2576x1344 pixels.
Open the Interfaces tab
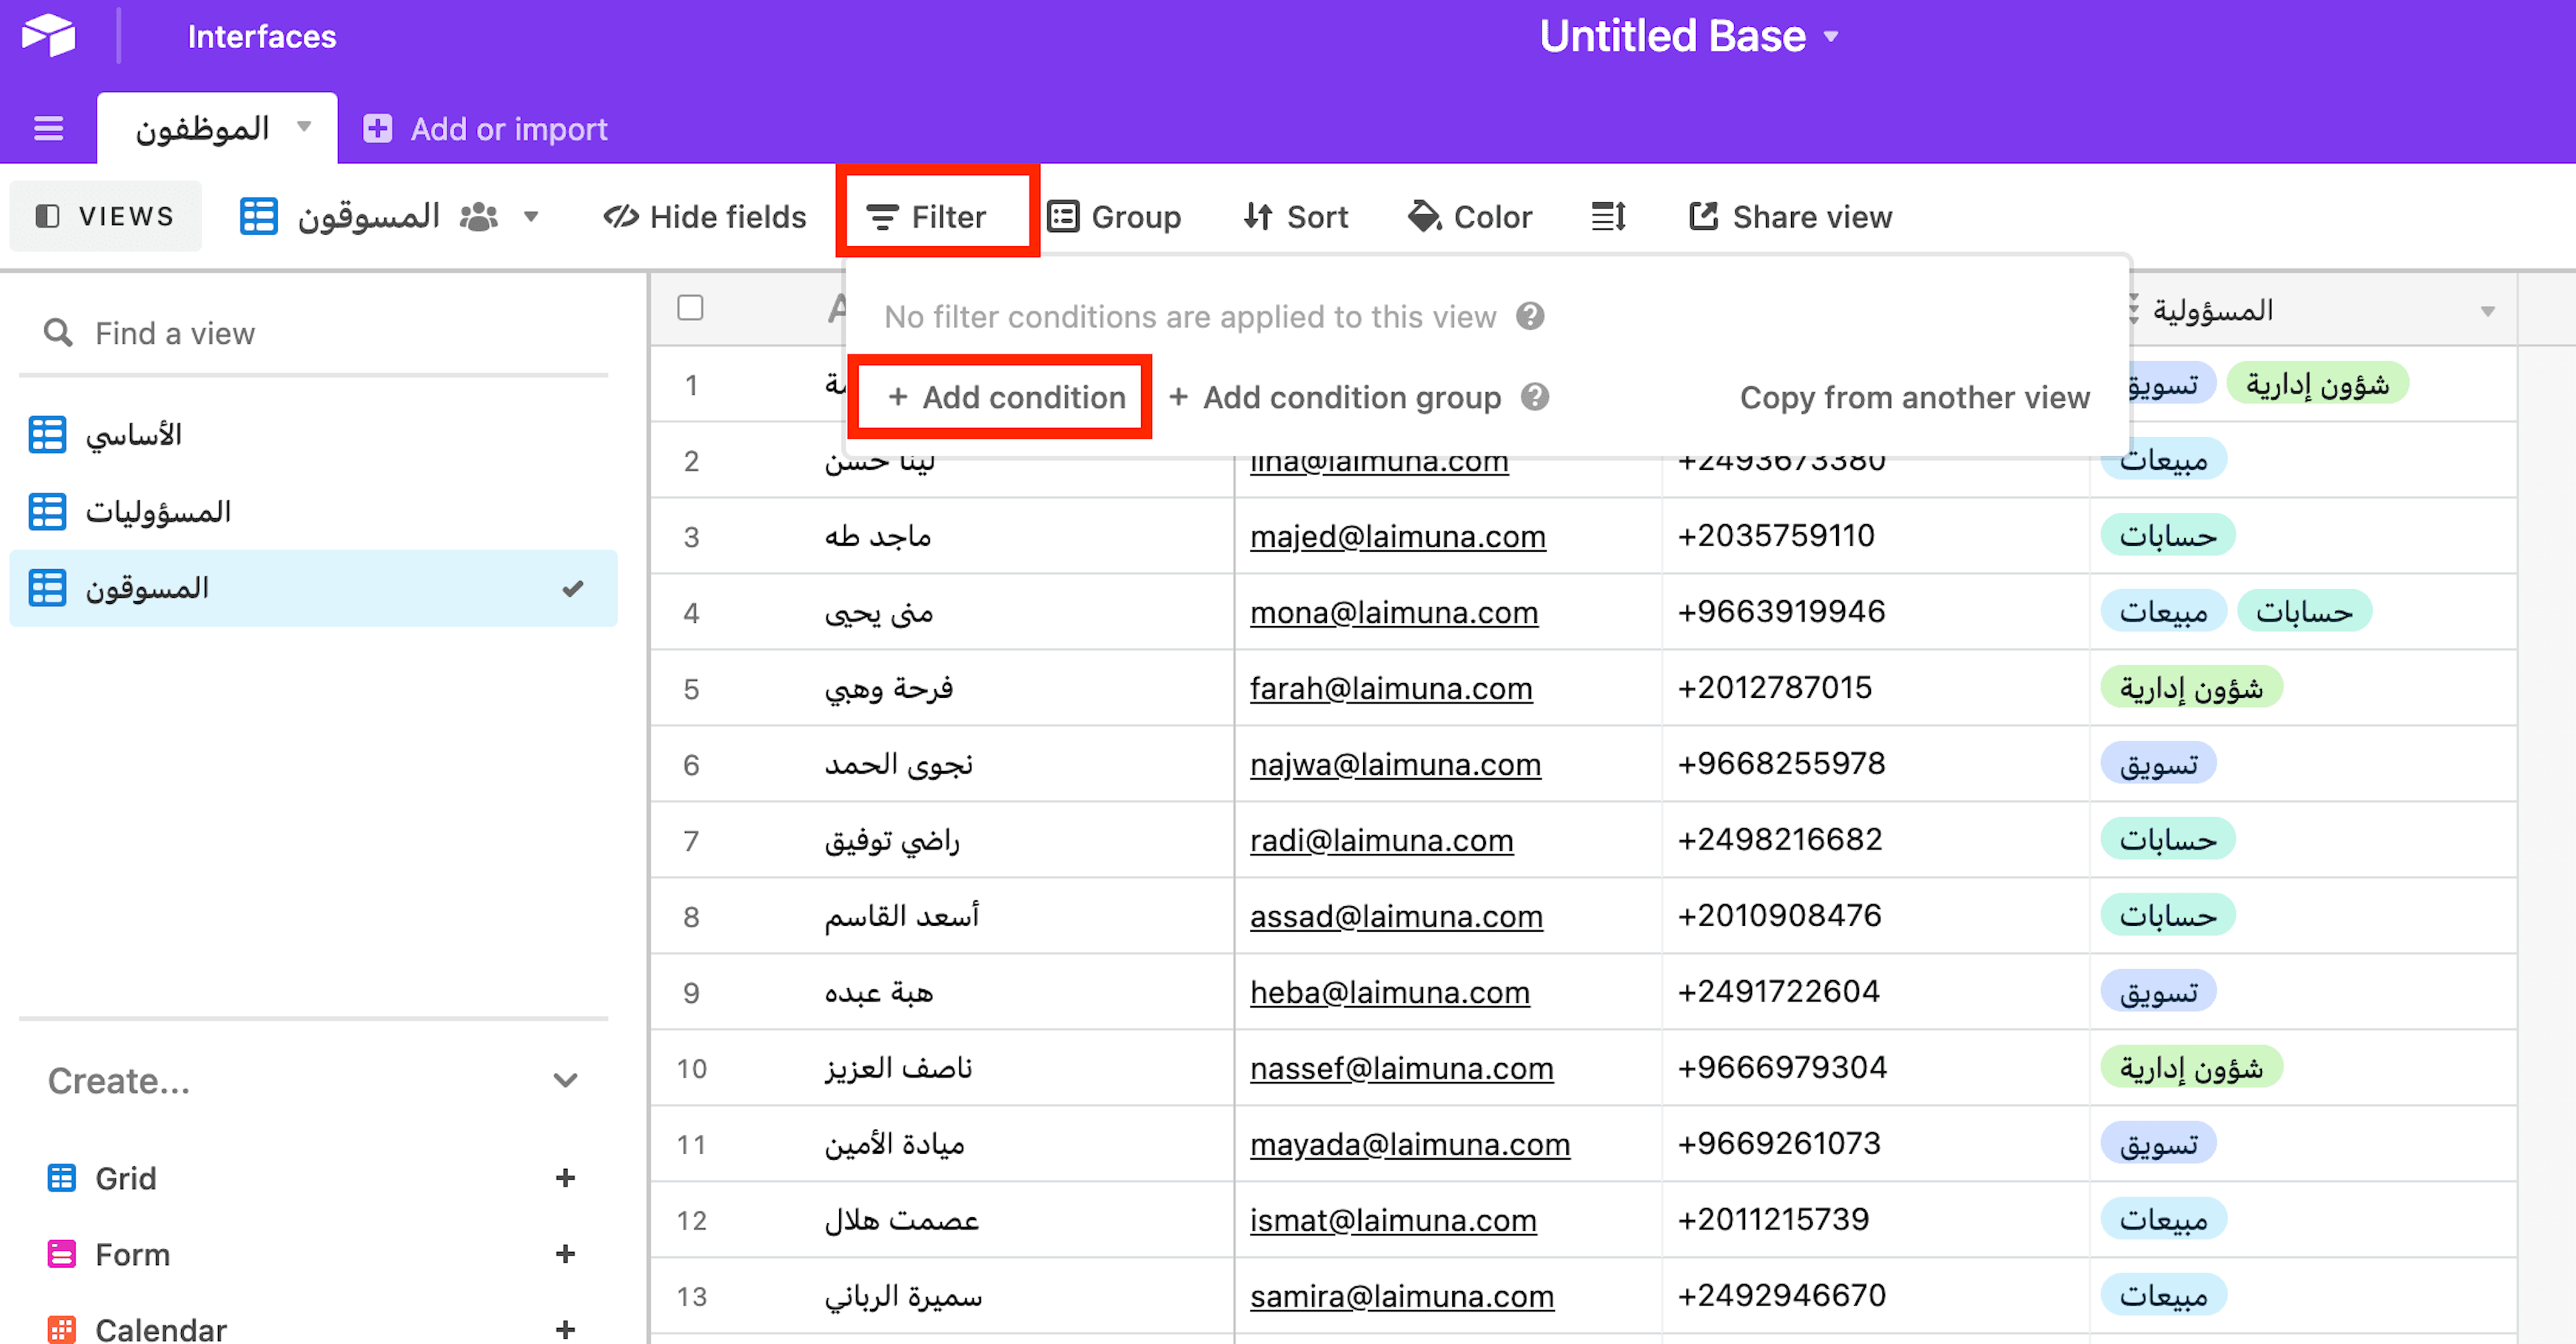[x=261, y=36]
